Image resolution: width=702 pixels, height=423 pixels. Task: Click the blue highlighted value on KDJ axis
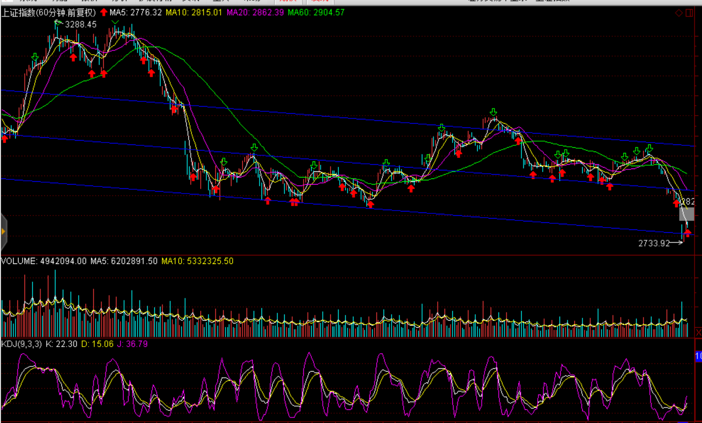698,356
